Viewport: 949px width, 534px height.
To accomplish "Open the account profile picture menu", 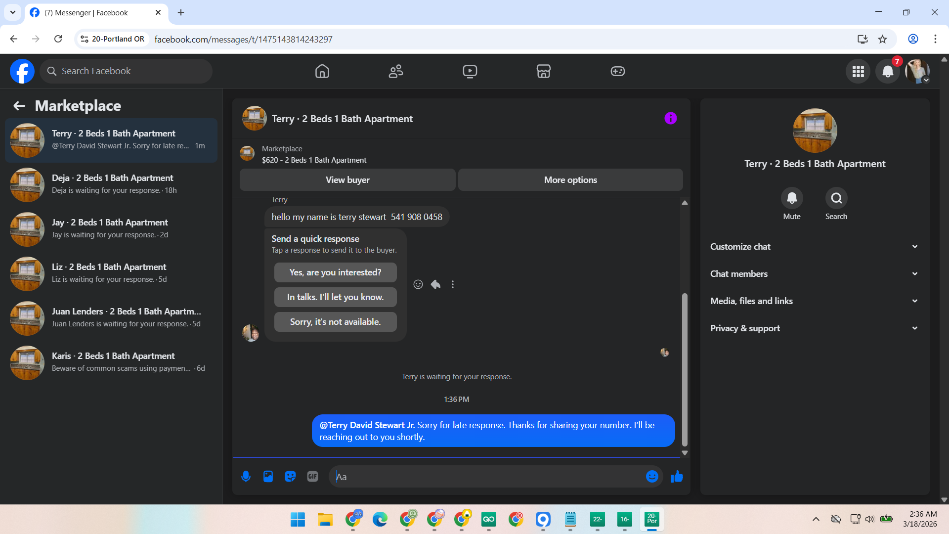I will [917, 71].
